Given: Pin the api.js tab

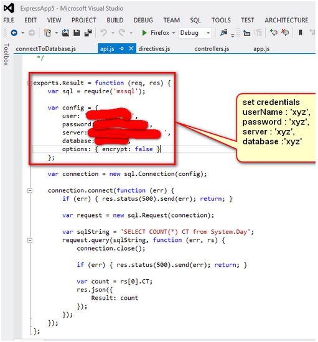Looking at the screenshot, I should pyautogui.click(x=121, y=49).
